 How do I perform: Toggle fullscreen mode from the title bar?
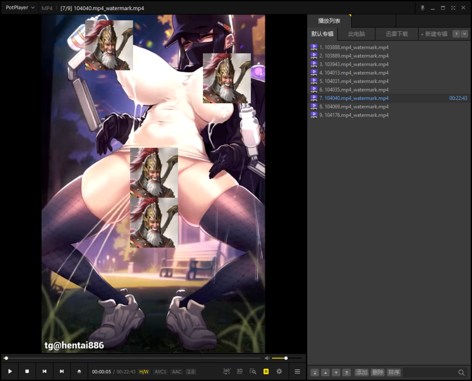coord(453,8)
